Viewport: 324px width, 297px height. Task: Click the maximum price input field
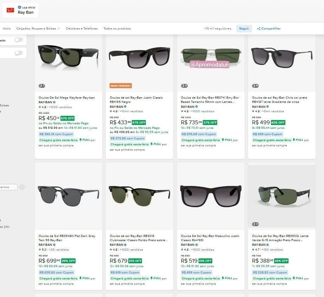pyautogui.click(x=8, y=187)
